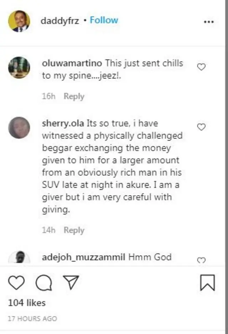Open daddyfrz profile picture
Viewport: 228px width, 334px height.
[19, 21]
